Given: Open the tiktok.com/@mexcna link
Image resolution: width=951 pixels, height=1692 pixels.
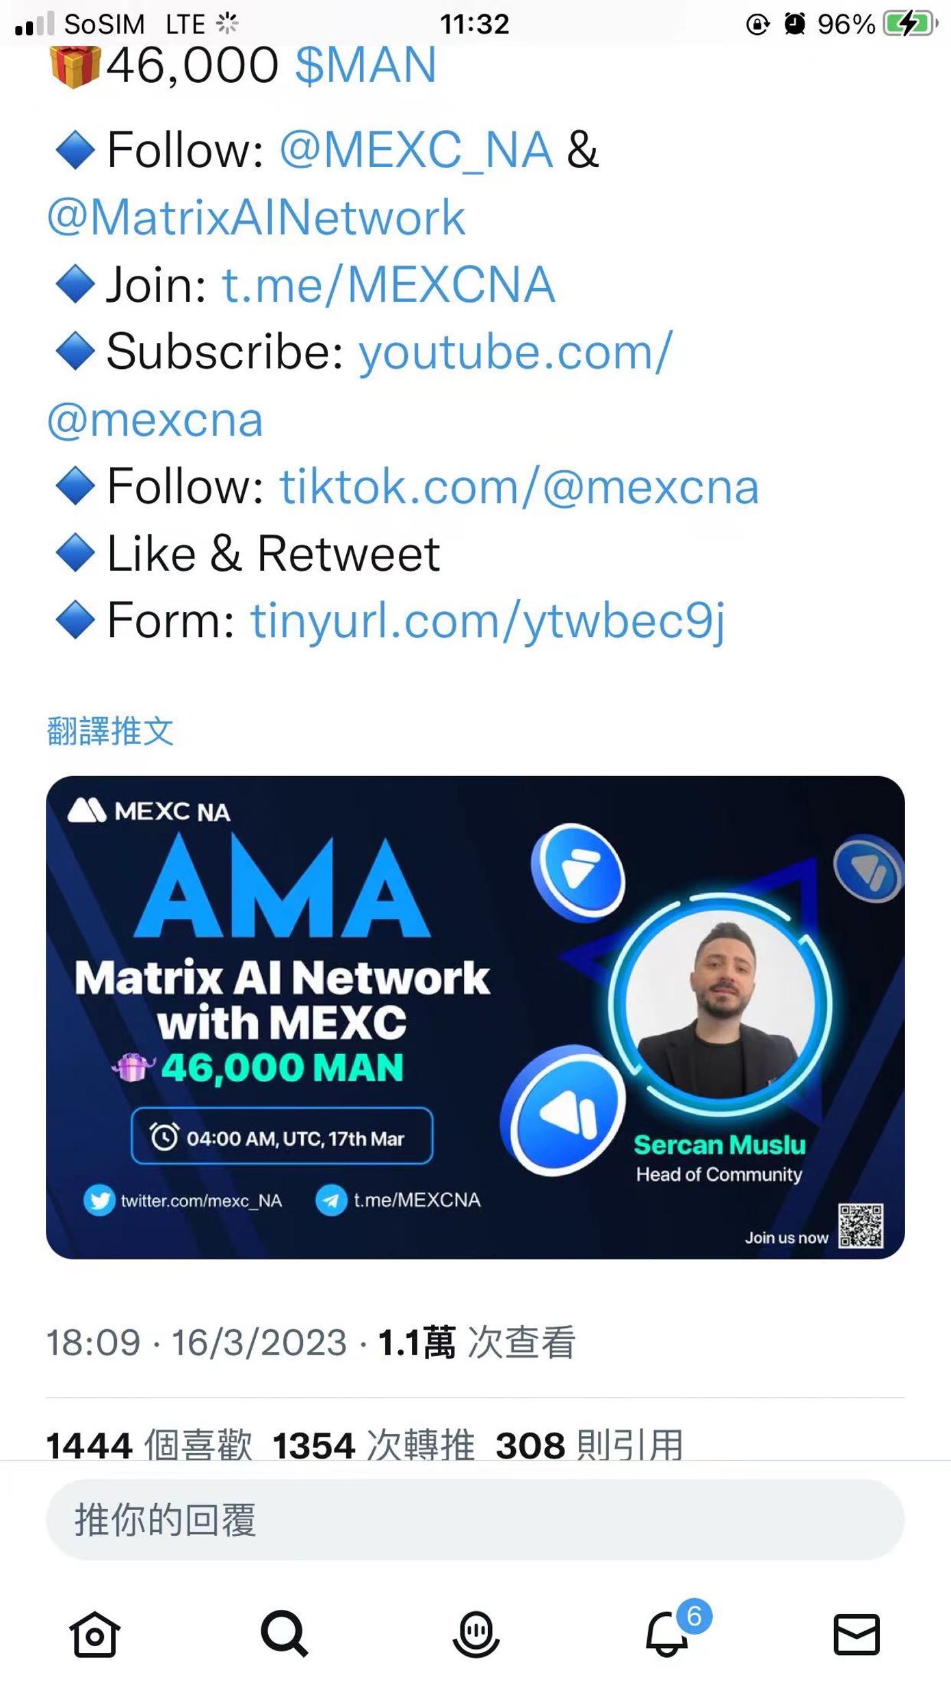Looking at the screenshot, I should 519,486.
